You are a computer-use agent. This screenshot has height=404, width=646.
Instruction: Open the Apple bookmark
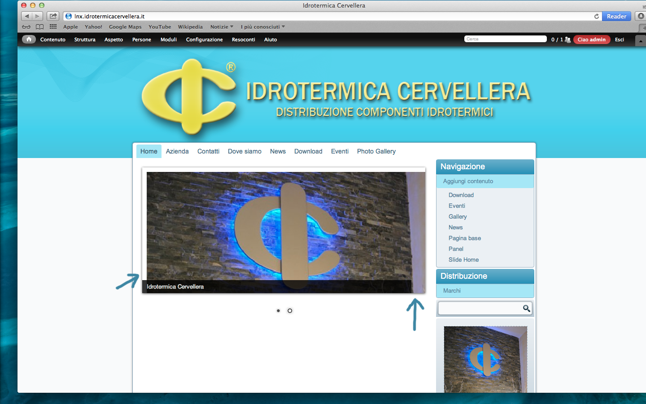coord(70,27)
